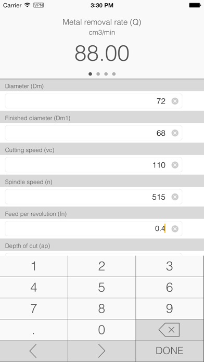The width and height of the screenshot is (204, 362).
Task: Clear the Diameter (Dm) field value
Action: pos(175,101)
